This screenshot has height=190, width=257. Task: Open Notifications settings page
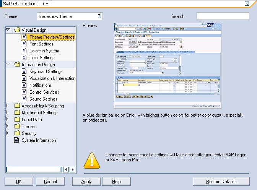41,85
